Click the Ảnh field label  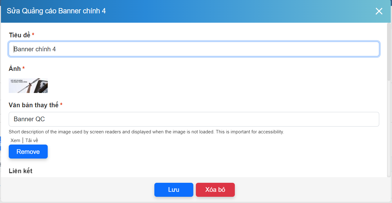tap(15, 68)
